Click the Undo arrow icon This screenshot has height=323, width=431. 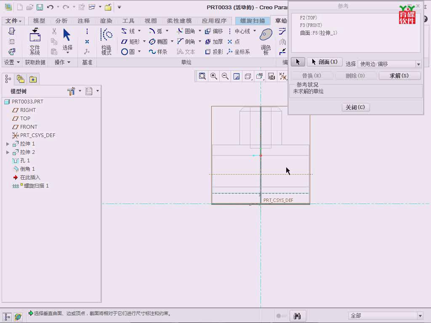point(50,7)
